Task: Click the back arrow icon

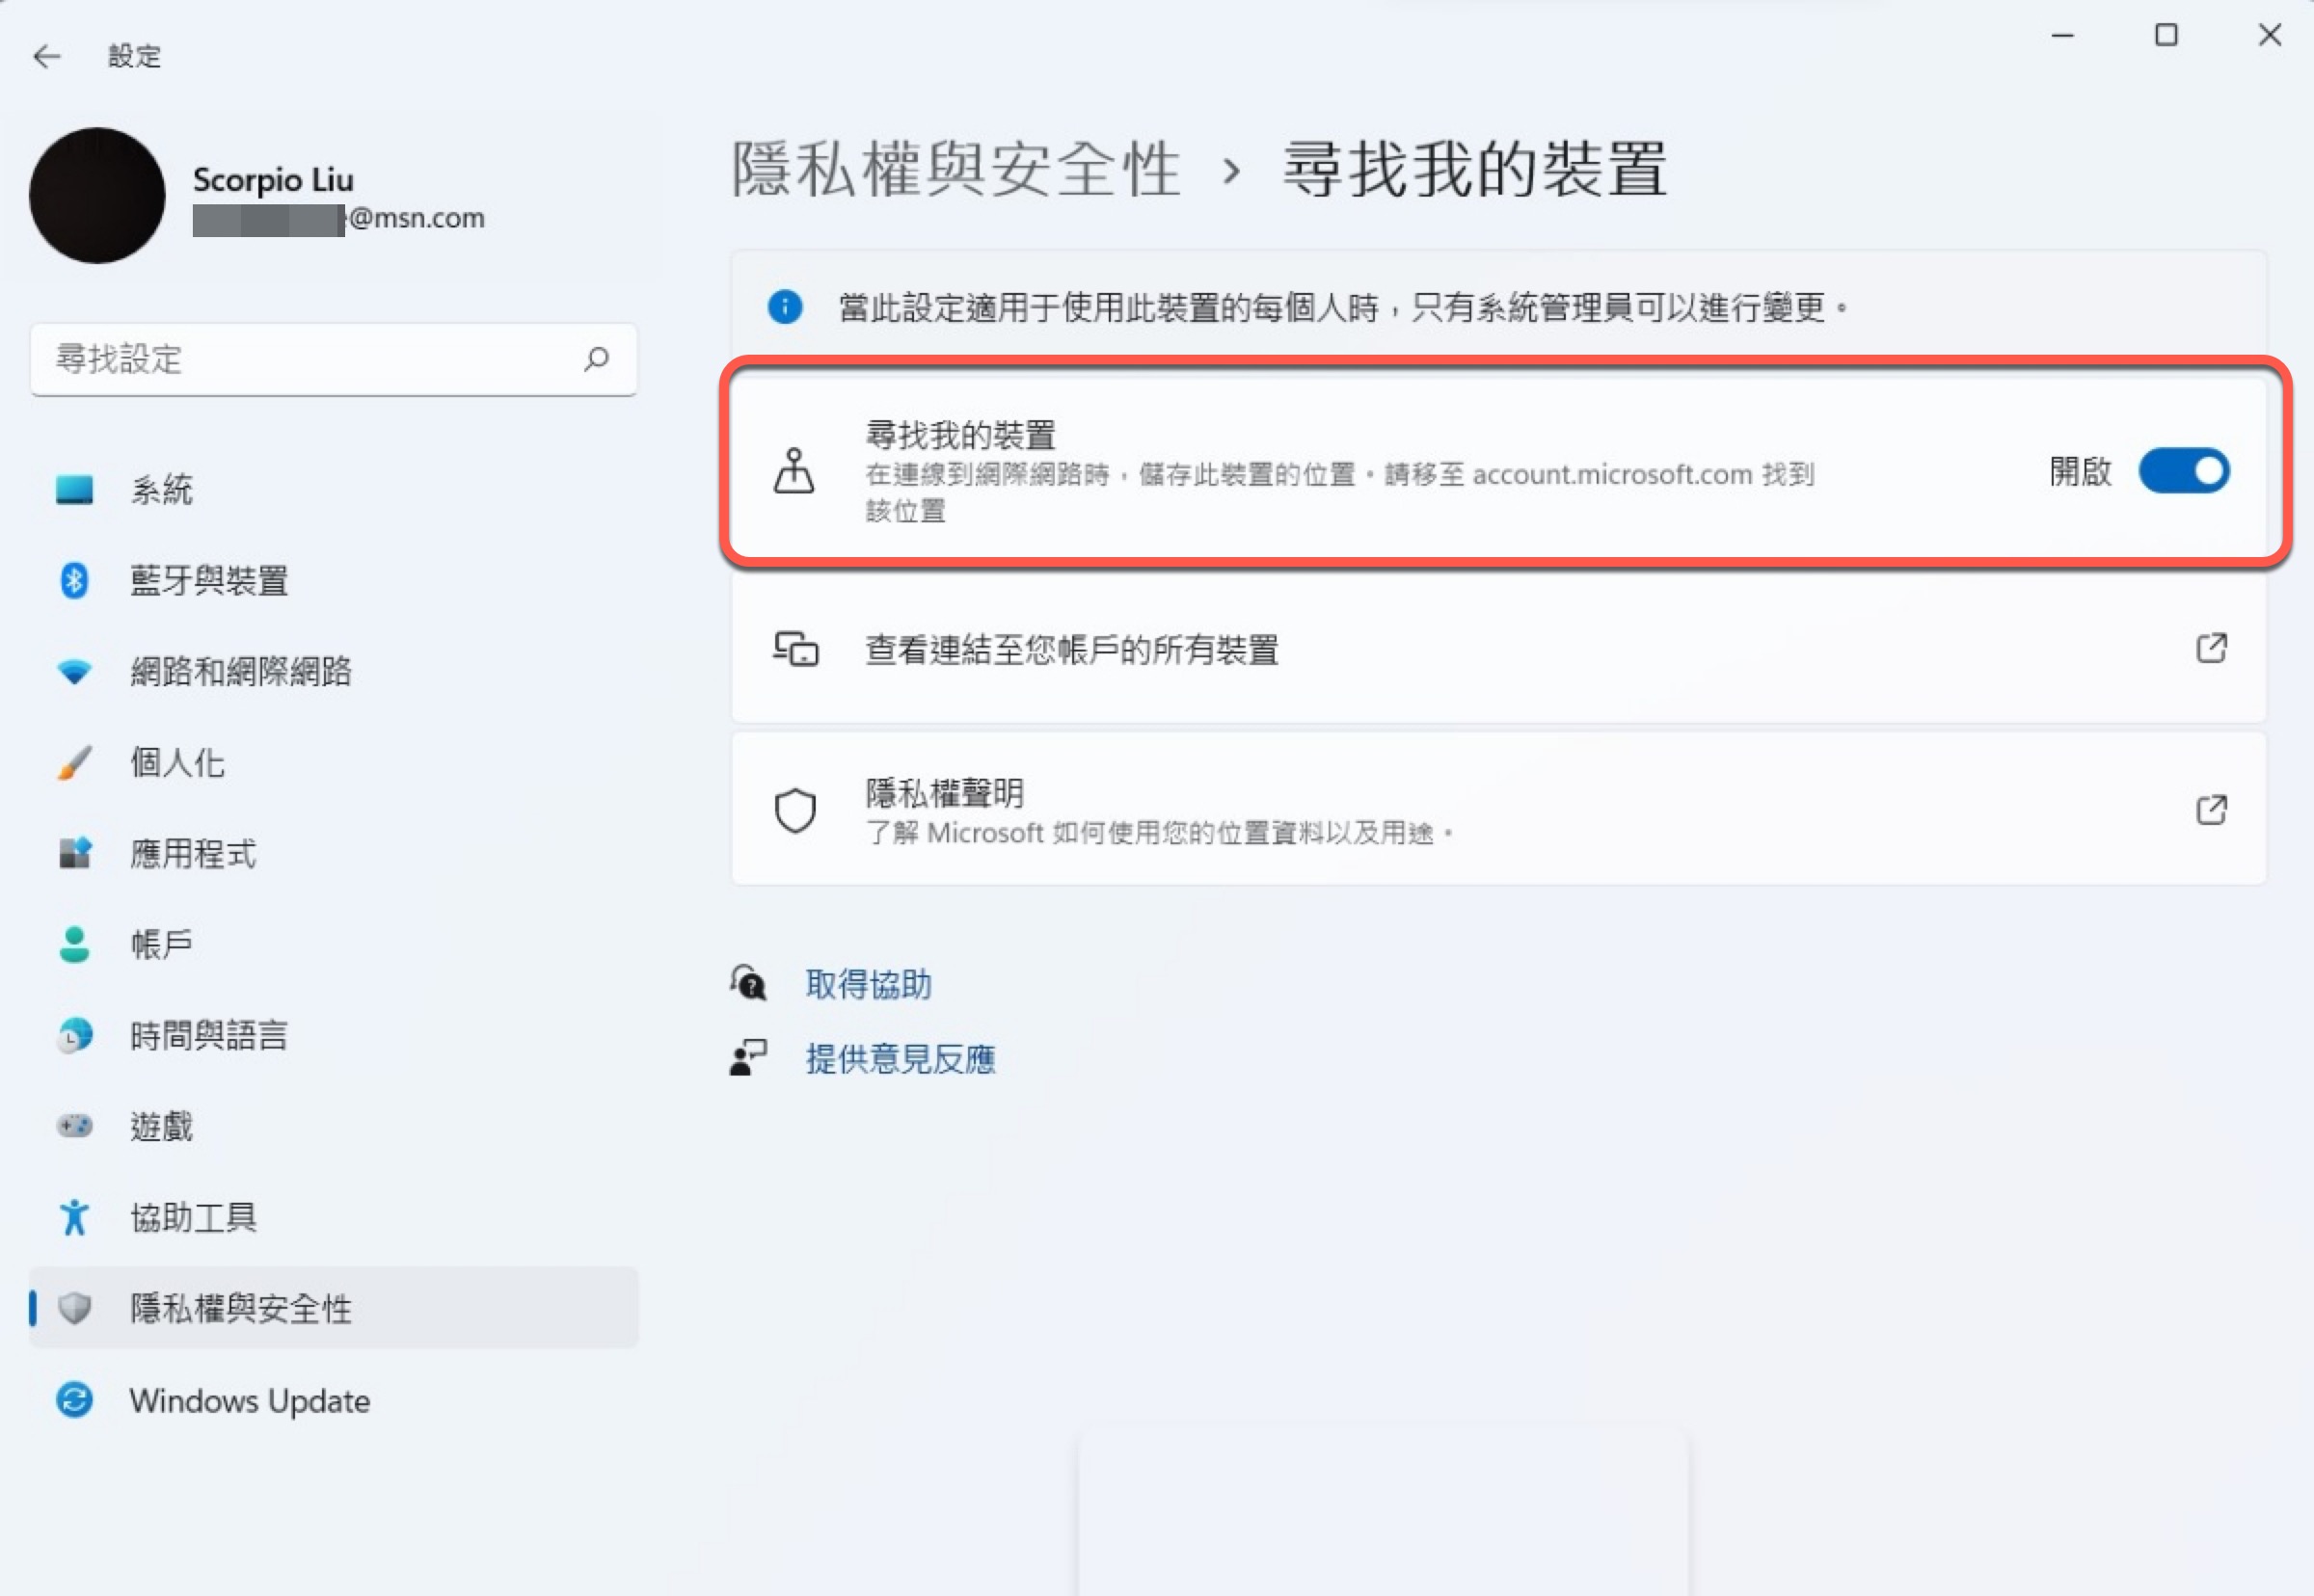Action: (x=46, y=56)
